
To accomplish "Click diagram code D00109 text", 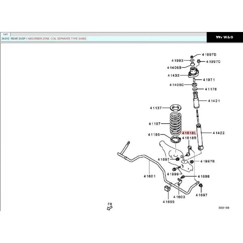I will (x=224, y=207).
